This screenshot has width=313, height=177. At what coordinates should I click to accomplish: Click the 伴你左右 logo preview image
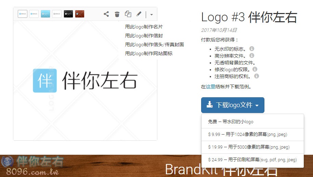point(85,80)
